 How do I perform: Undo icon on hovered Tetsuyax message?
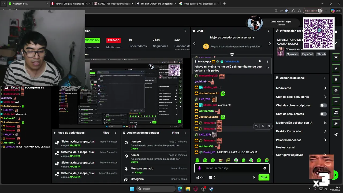[x=256, y=126]
